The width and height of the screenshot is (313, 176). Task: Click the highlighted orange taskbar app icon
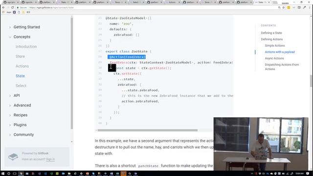click(123, 174)
